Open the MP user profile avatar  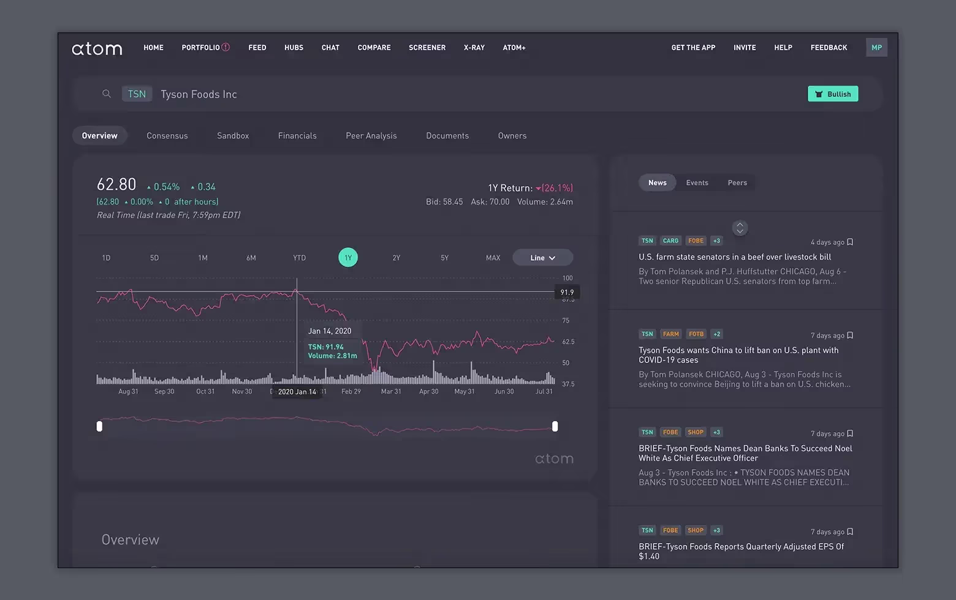876,48
